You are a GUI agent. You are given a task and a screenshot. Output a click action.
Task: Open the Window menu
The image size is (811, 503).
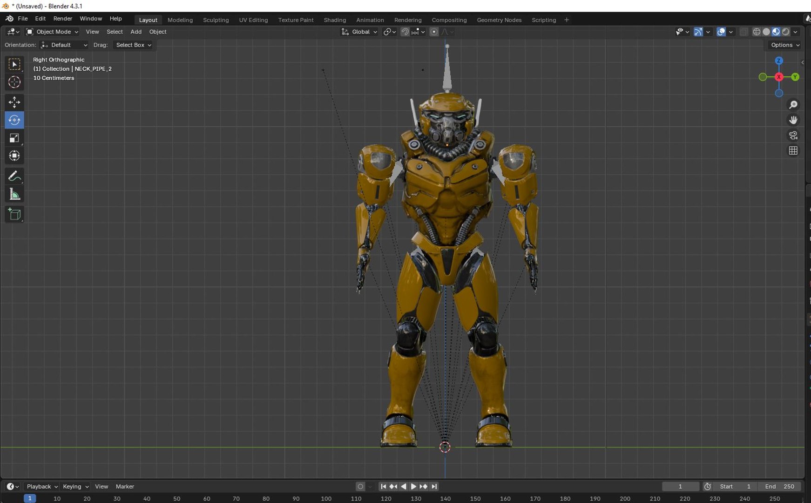click(x=91, y=19)
